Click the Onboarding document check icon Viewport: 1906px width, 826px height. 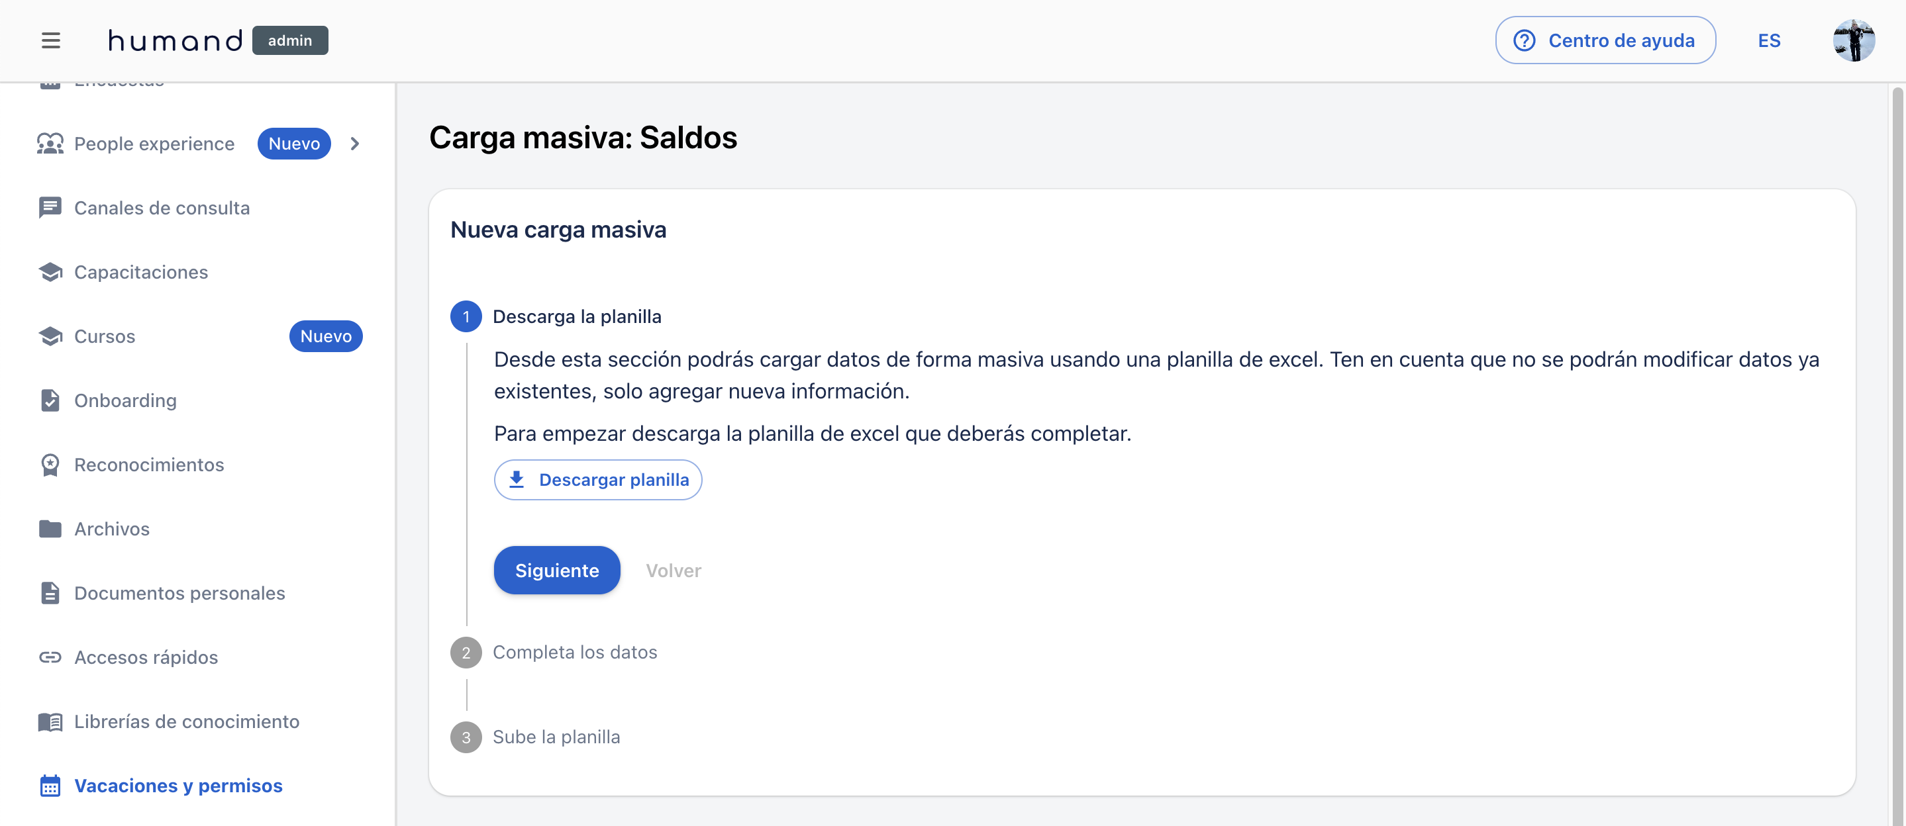[50, 400]
